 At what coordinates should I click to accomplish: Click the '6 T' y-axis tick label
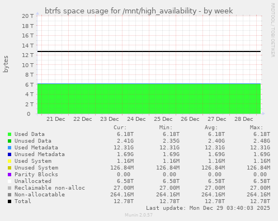[x=30, y=84]
